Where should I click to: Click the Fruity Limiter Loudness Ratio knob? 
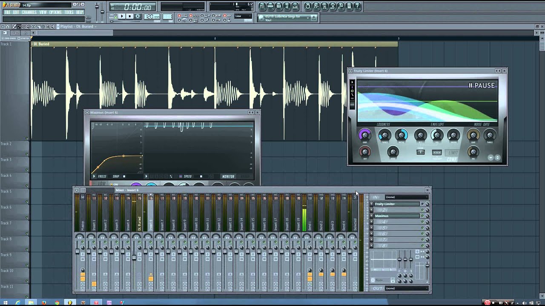[401, 135]
